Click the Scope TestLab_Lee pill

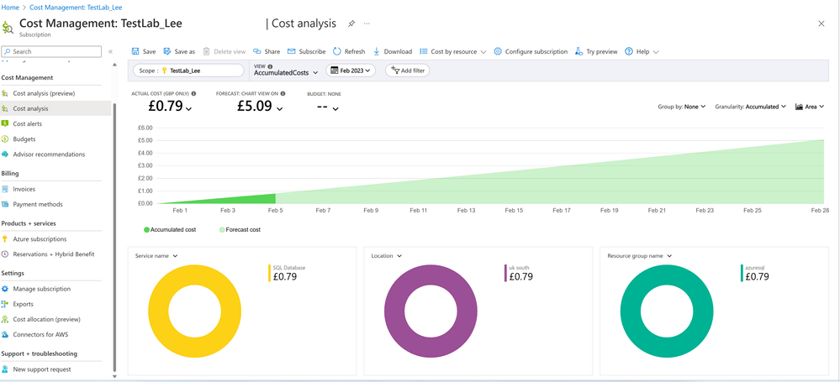point(188,70)
